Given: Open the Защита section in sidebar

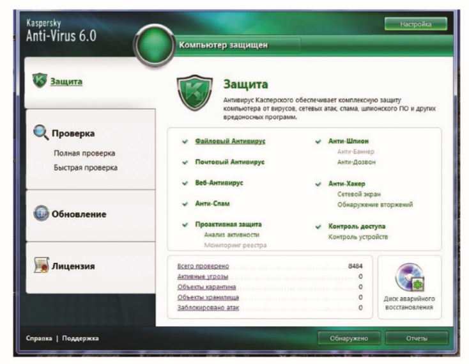Looking at the screenshot, I should coord(66,81).
